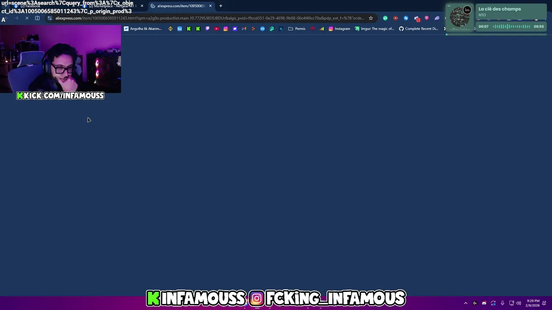Open the colored bar chart bookmark
The height and width of the screenshot is (310, 552).
(x=322, y=29)
